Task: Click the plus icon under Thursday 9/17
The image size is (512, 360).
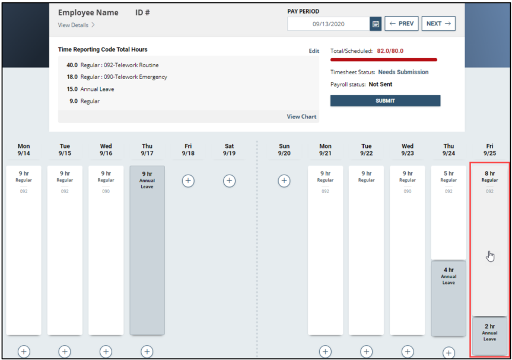Action: coord(147,351)
